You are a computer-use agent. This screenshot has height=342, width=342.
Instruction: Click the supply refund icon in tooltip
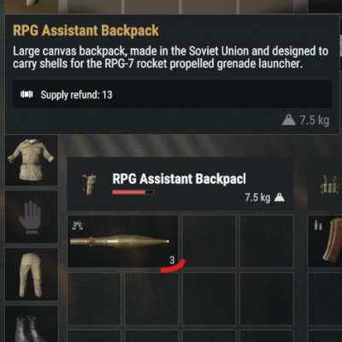click(x=27, y=94)
